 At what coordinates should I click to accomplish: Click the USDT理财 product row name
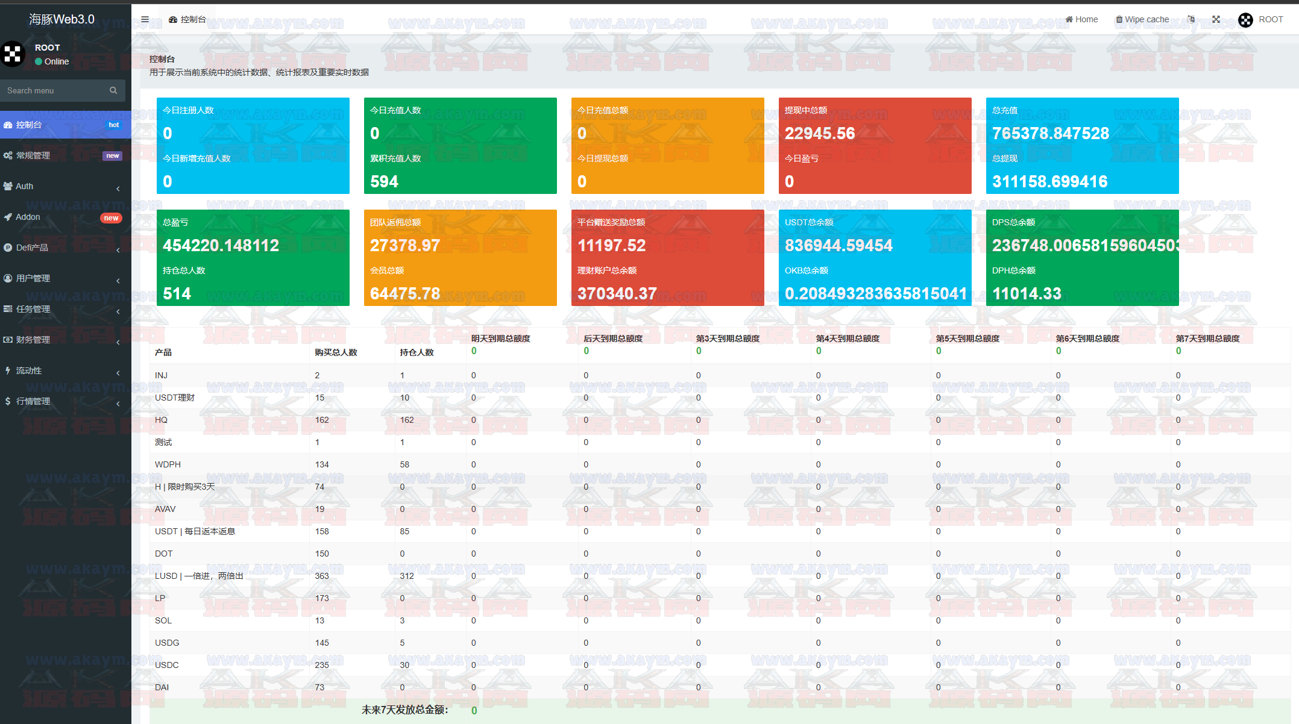pyautogui.click(x=175, y=398)
